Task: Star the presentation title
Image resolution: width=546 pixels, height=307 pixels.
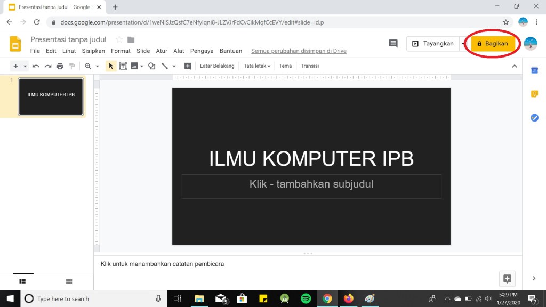Action: 119,39
